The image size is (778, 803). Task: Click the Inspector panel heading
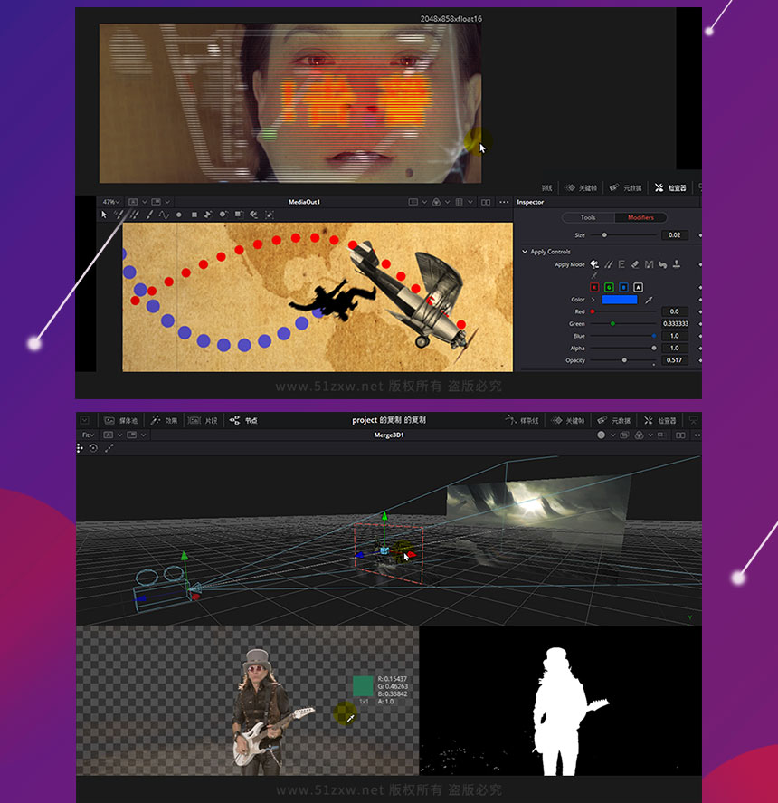click(530, 202)
